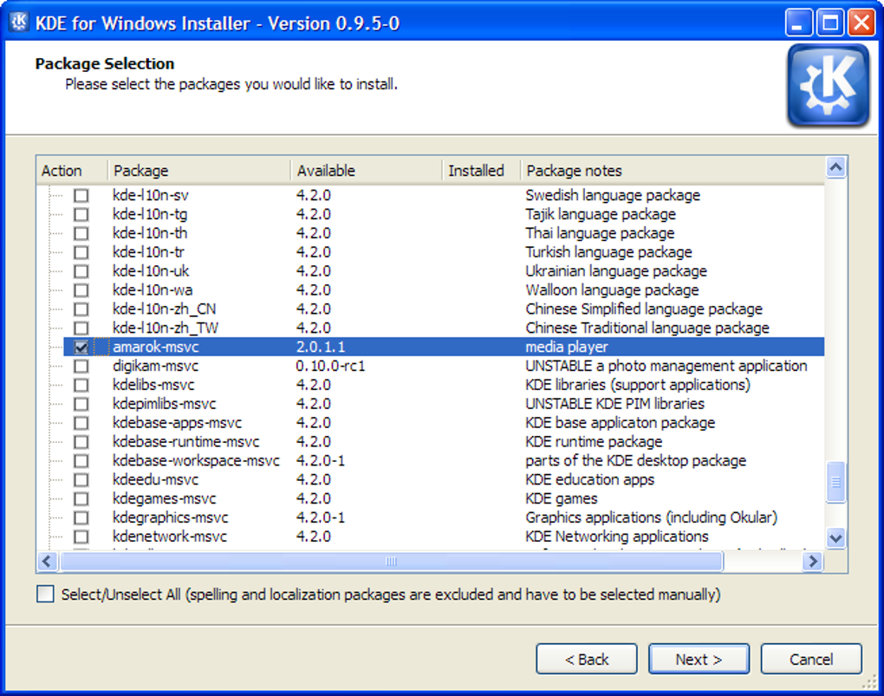Click the Next button
This screenshot has height=696, width=884.
(699, 659)
